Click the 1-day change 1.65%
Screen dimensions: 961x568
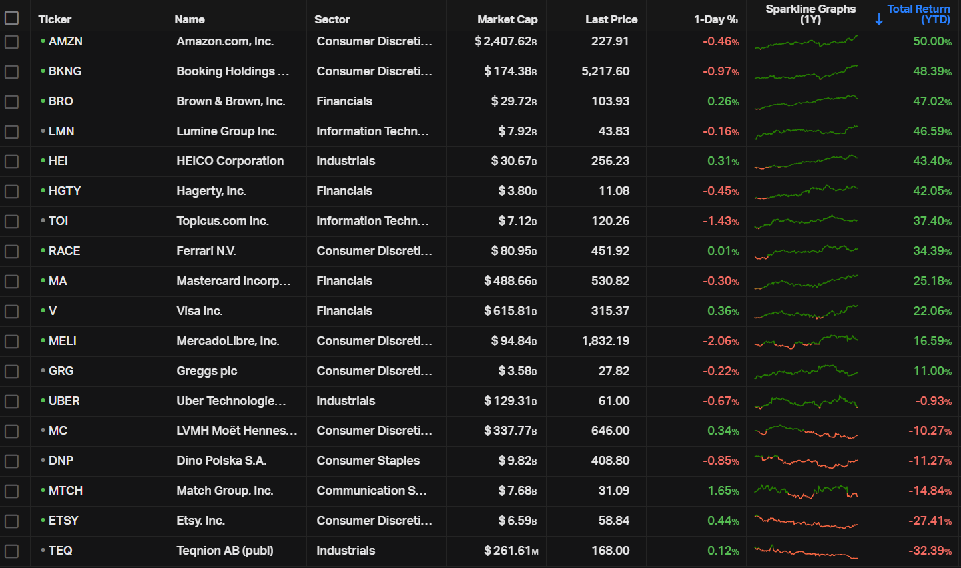pyautogui.click(x=723, y=491)
